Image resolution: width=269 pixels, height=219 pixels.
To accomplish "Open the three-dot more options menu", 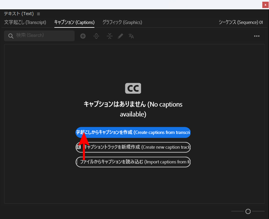I will (257, 36).
